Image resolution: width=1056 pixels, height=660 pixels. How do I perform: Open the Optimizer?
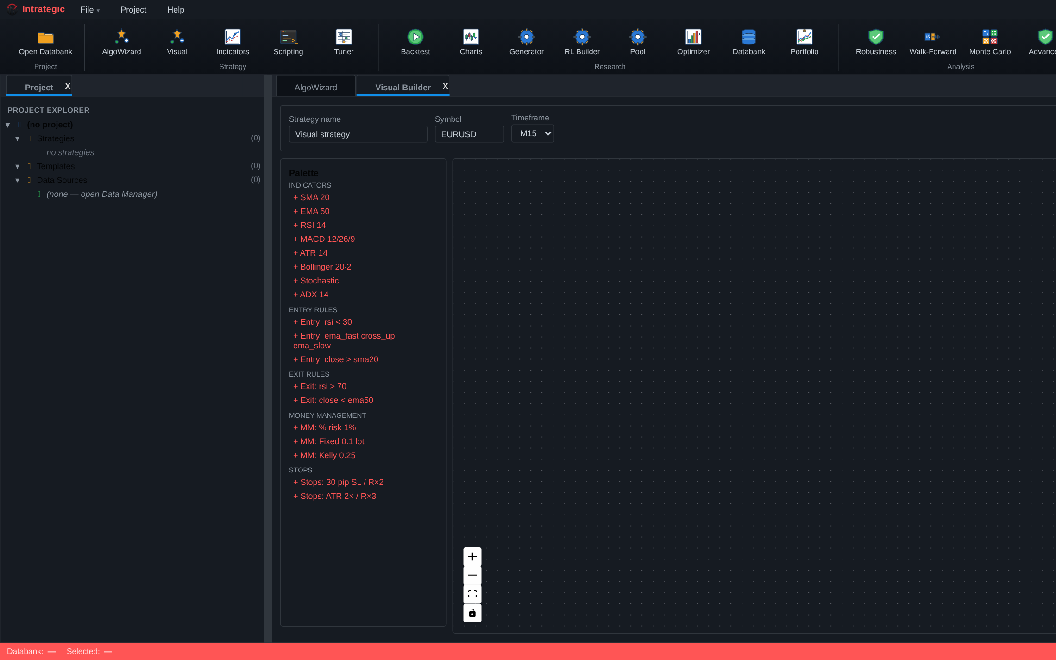pyautogui.click(x=693, y=43)
